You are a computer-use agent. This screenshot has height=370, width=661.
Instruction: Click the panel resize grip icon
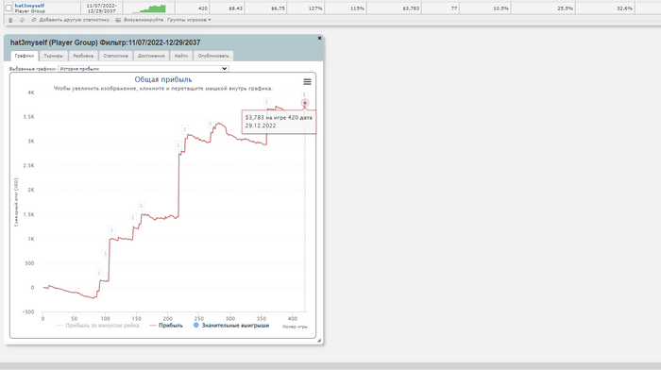319,341
